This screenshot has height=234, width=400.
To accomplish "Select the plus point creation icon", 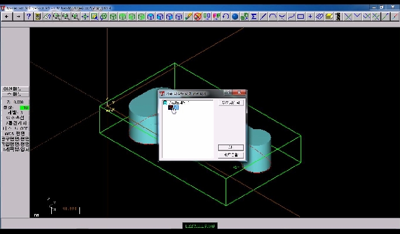I will tap(310, 17).
